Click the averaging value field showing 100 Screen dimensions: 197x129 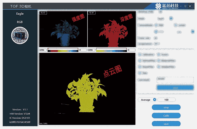166,100
